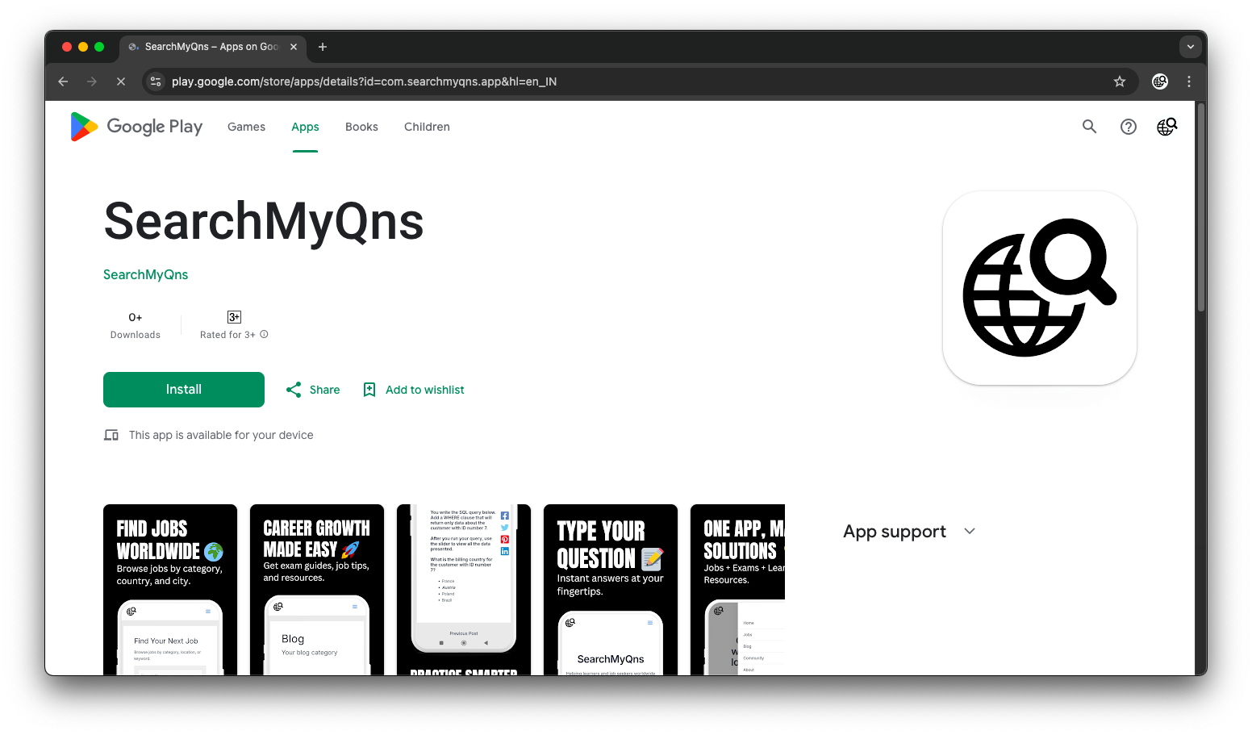This screenshot has width=1252, height=735.
Task: Click the 3+ rating badge
Action: tap(234, 317)
